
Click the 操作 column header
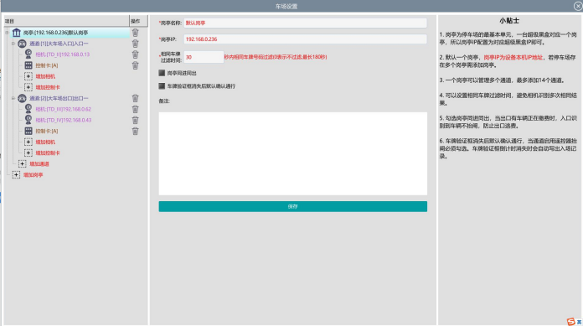point(139,21)
